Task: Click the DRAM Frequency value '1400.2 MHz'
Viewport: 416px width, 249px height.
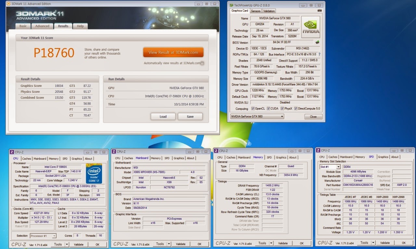Action: pyautogui.click(x=272, y=186)
